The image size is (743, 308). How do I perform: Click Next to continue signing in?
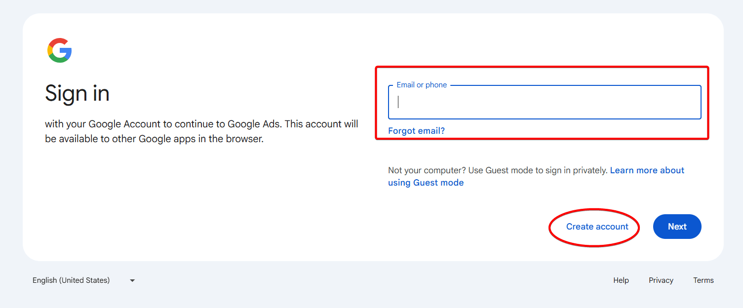677,227
